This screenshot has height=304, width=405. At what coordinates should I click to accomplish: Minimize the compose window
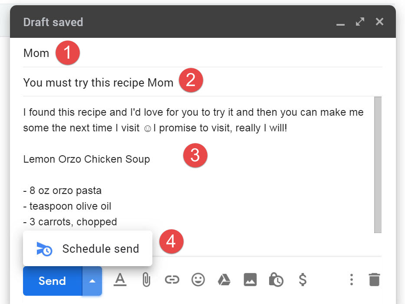(x=340, y=24)
